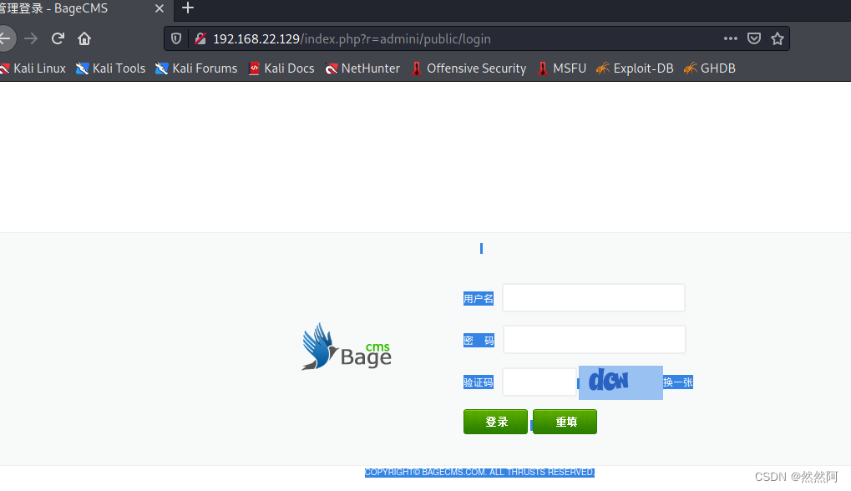Open page actions three-dot menu

(x=731, y=38)
